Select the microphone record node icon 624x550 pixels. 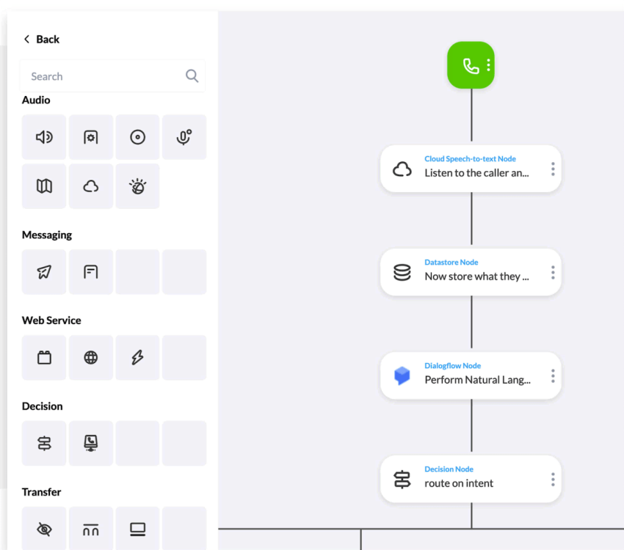coord(184,137)
